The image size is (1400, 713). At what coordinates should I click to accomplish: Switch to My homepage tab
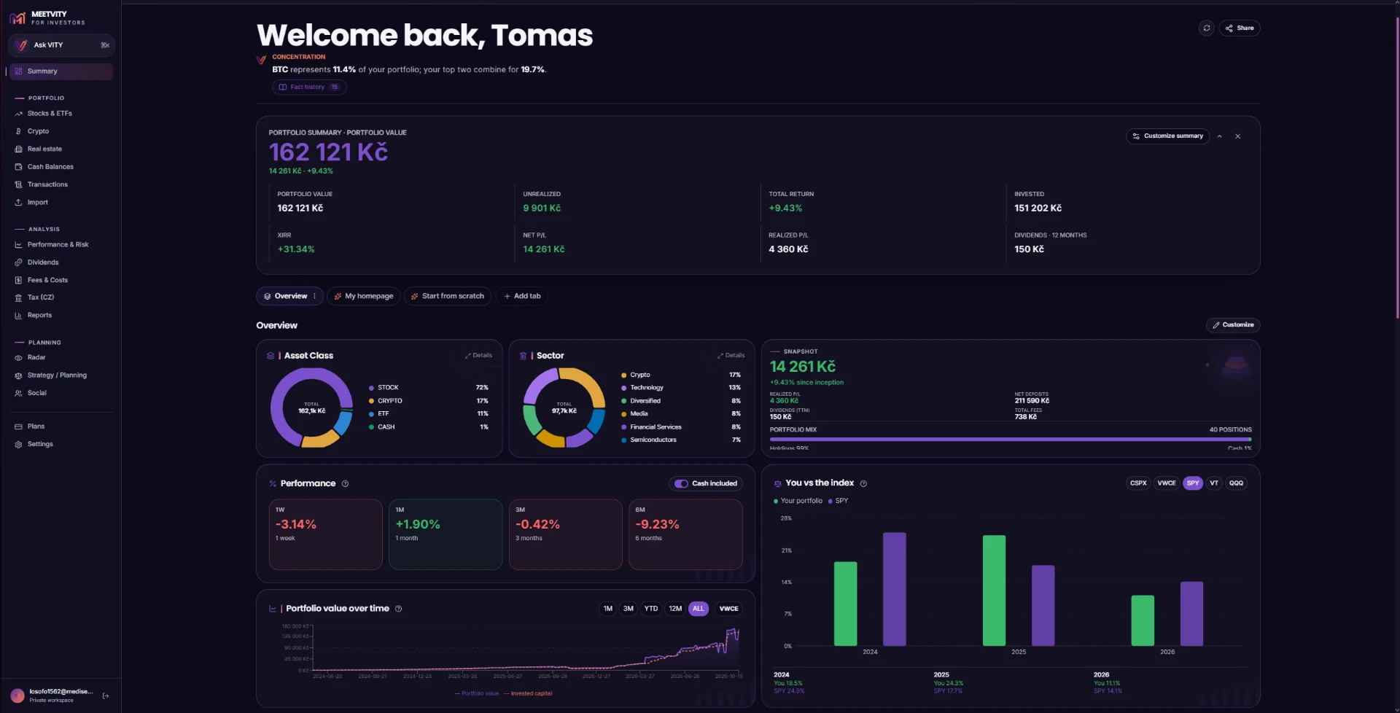(x=363, y=296)
